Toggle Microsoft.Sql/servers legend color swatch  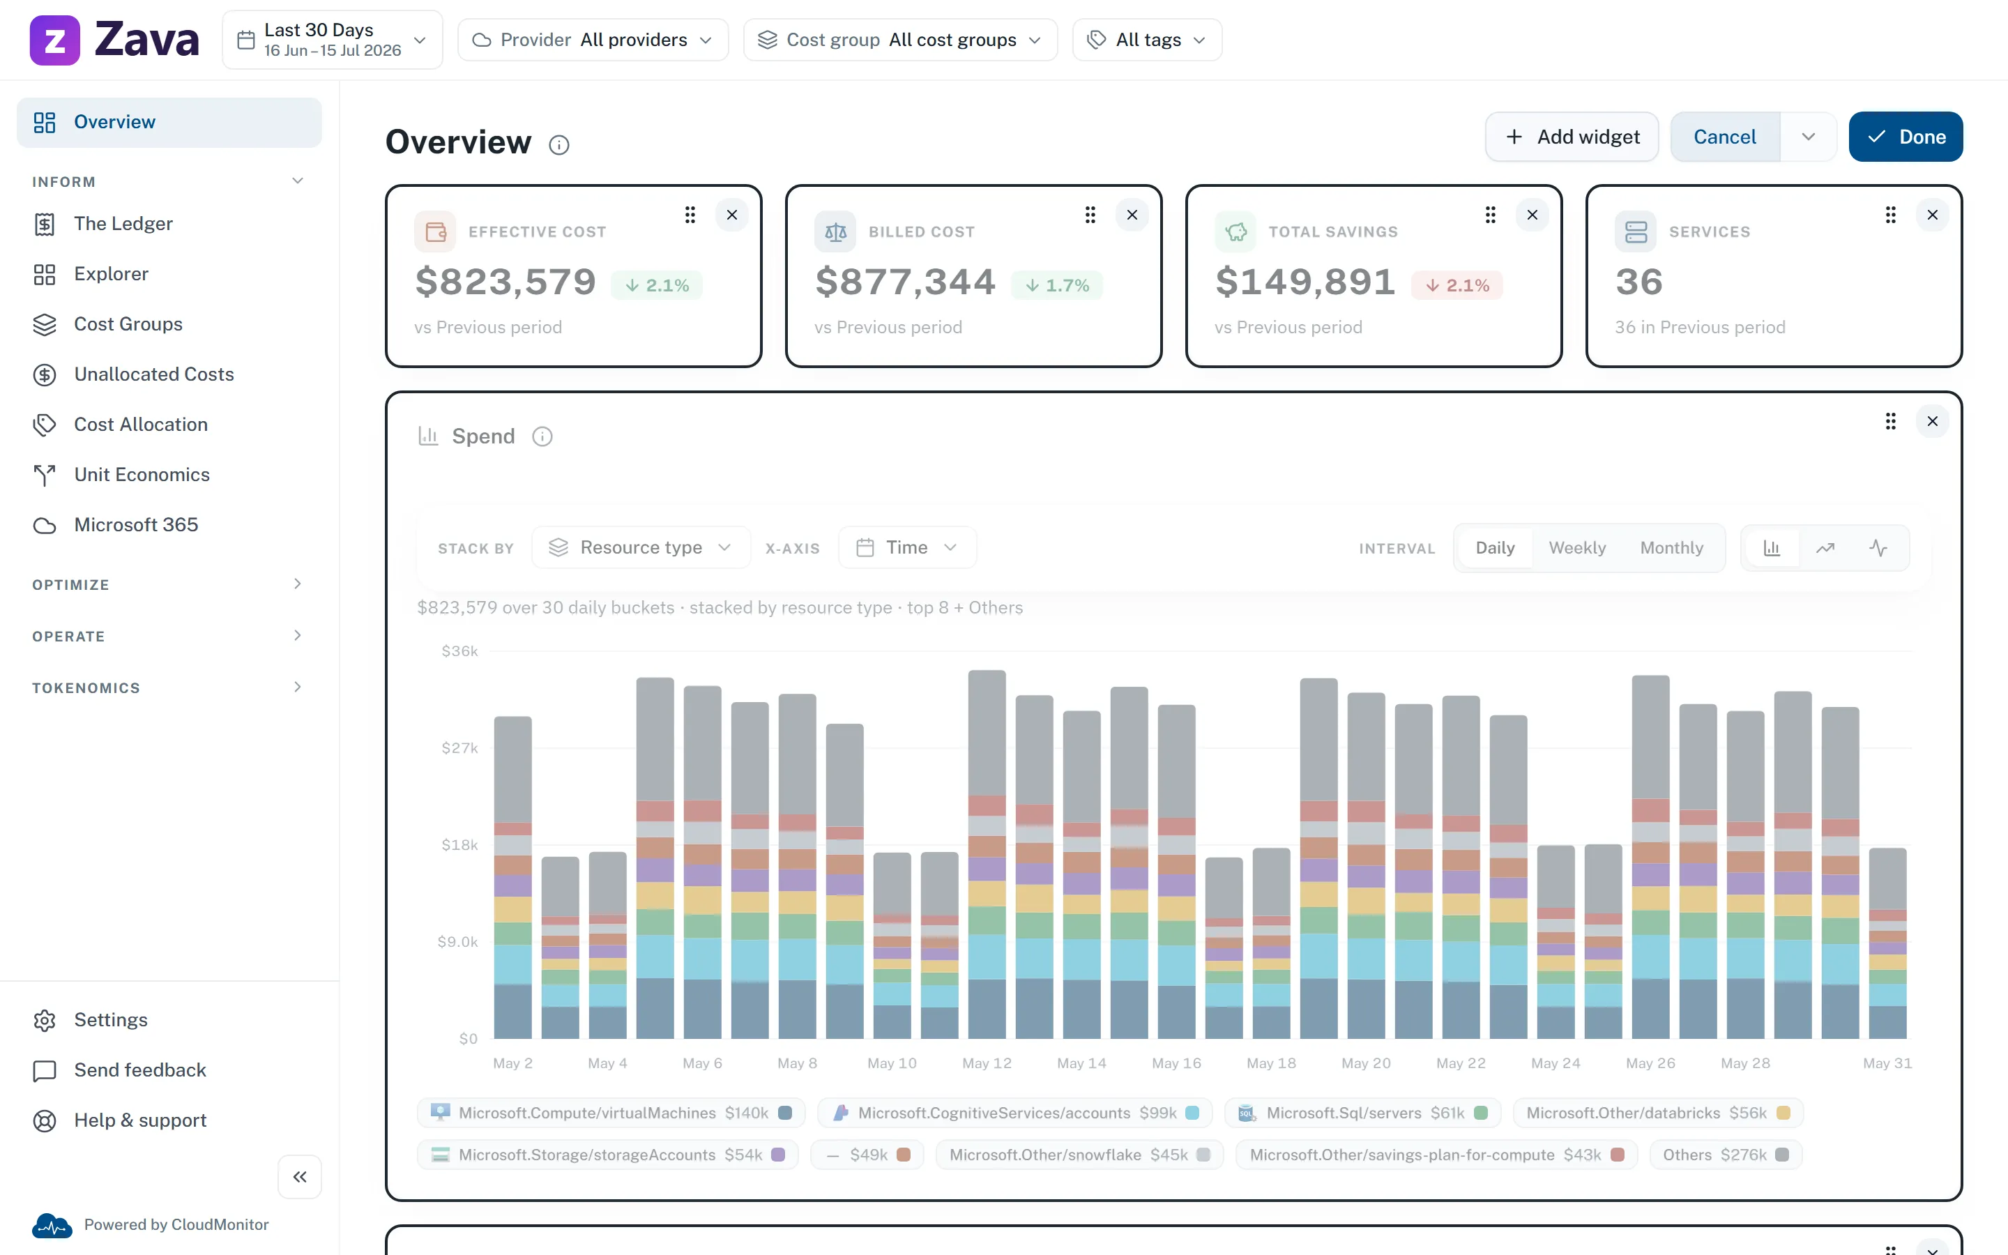1481,1113
